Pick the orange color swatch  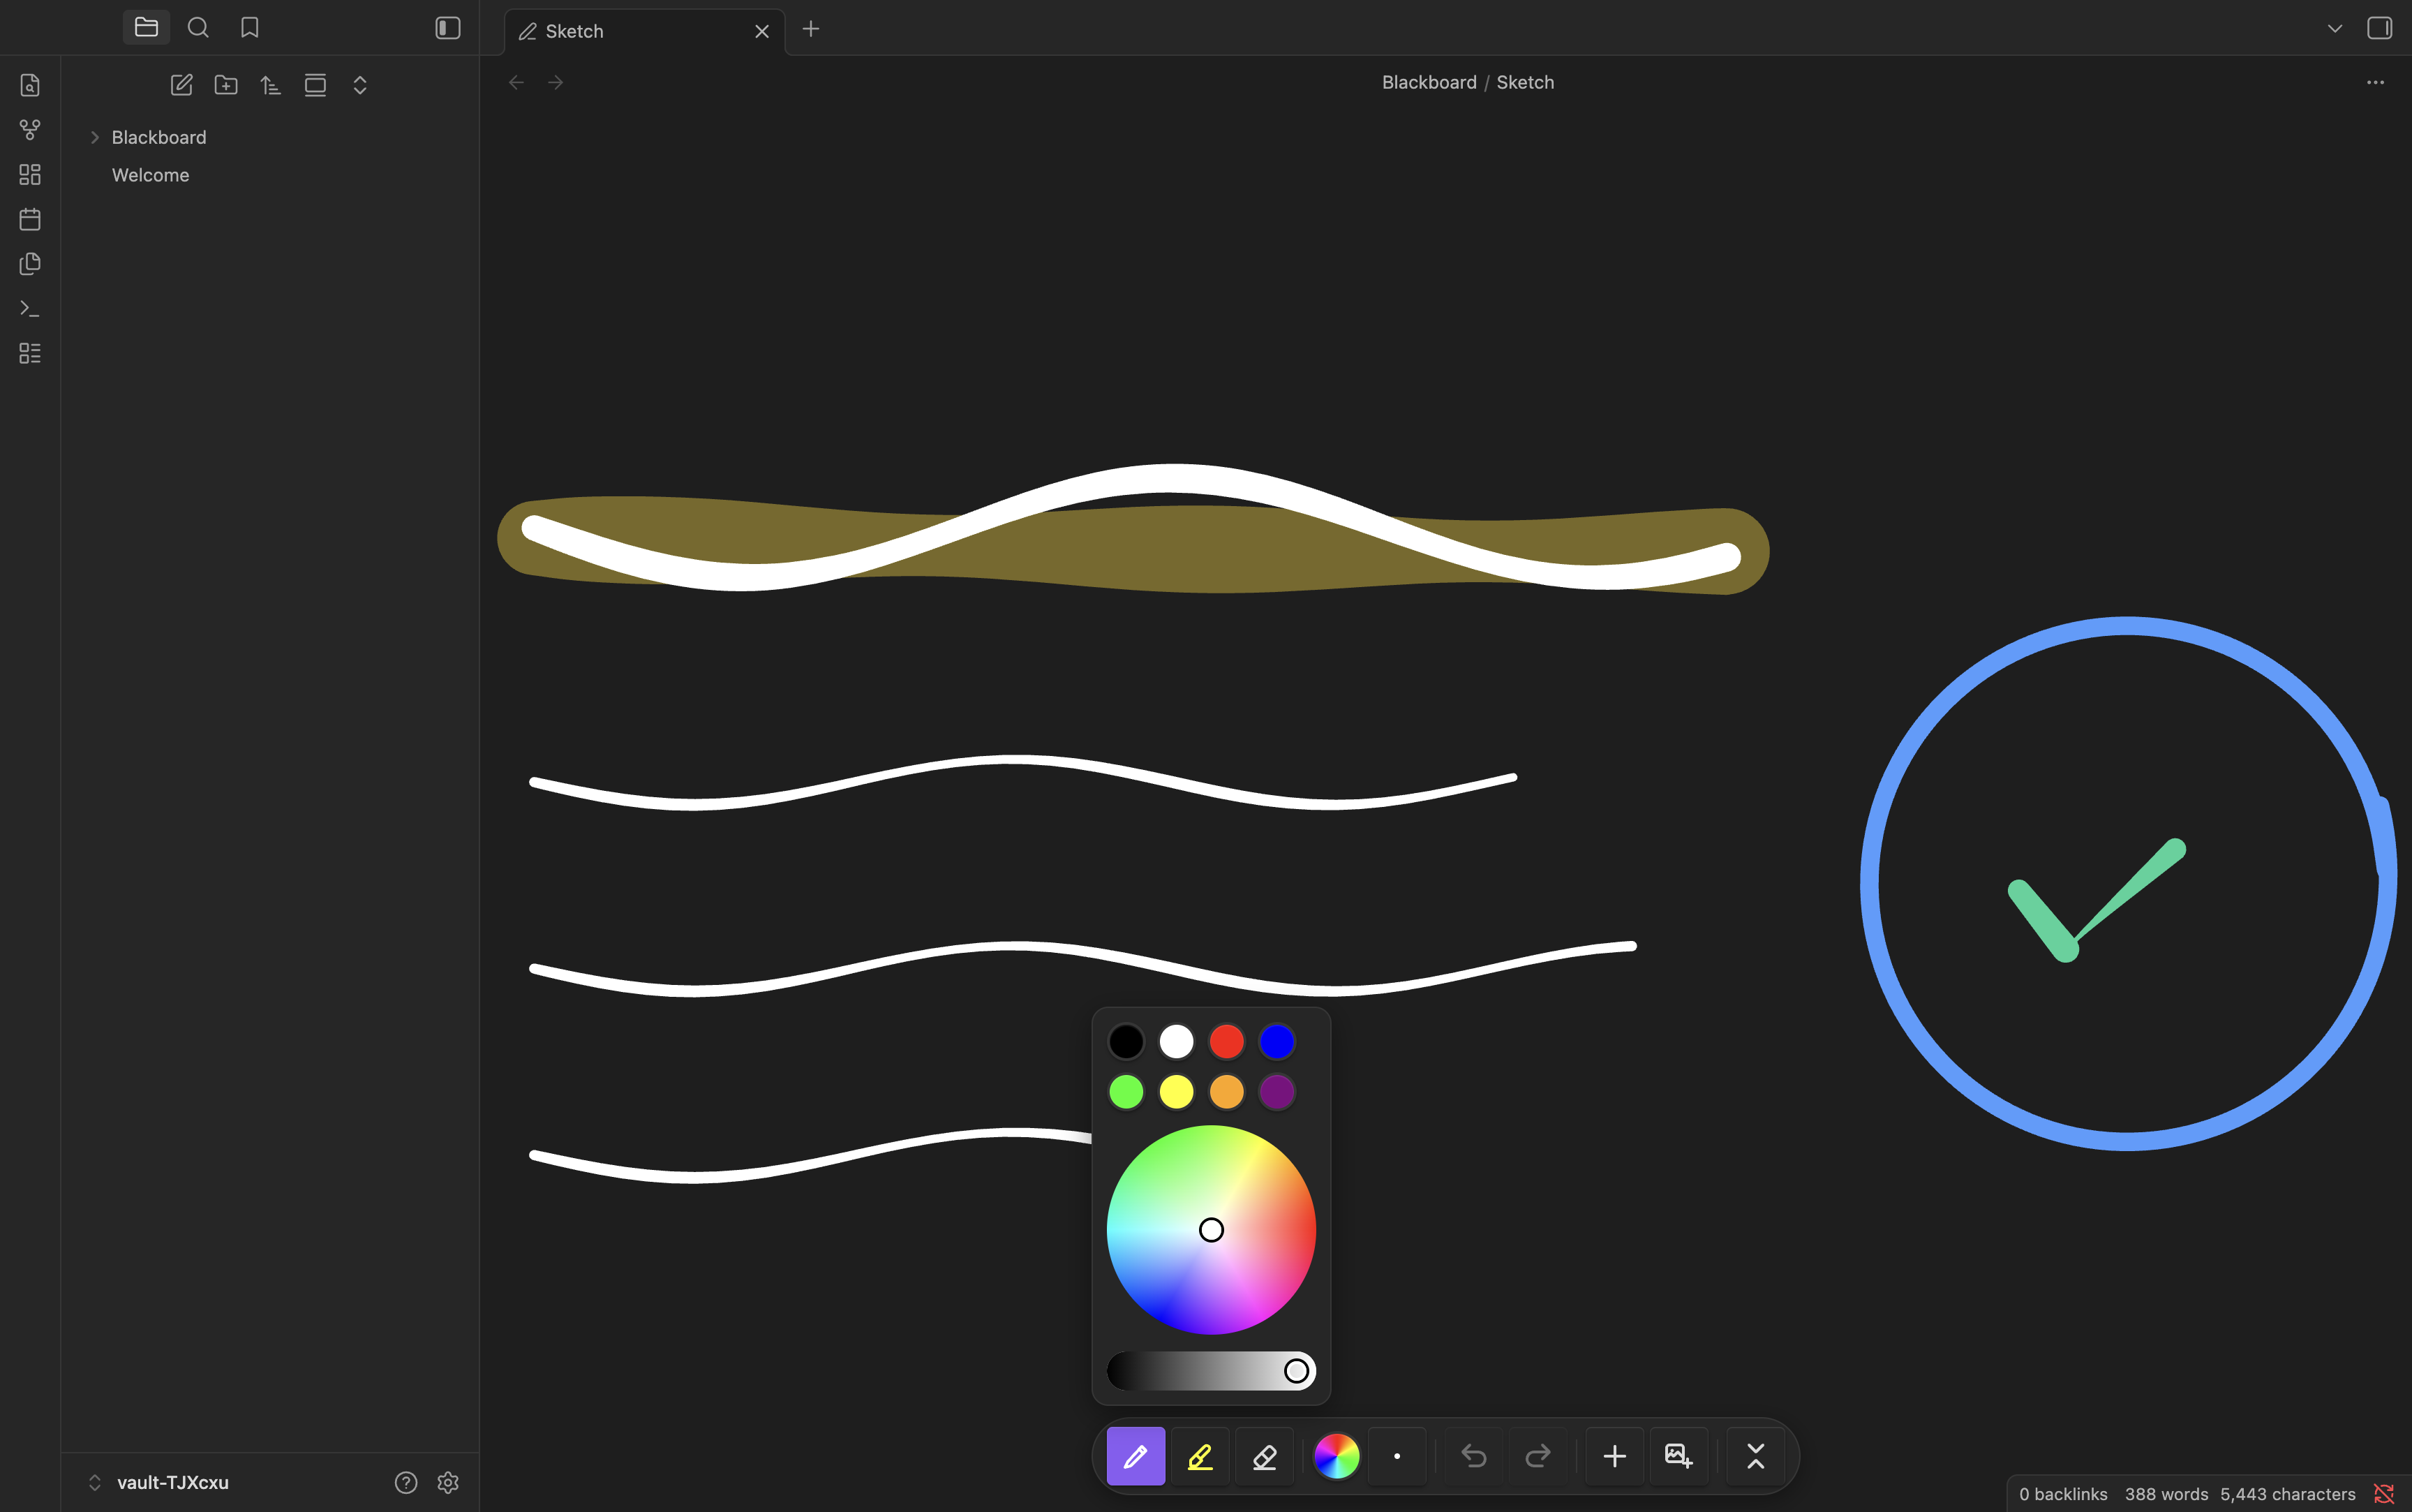[1226, 1091]
